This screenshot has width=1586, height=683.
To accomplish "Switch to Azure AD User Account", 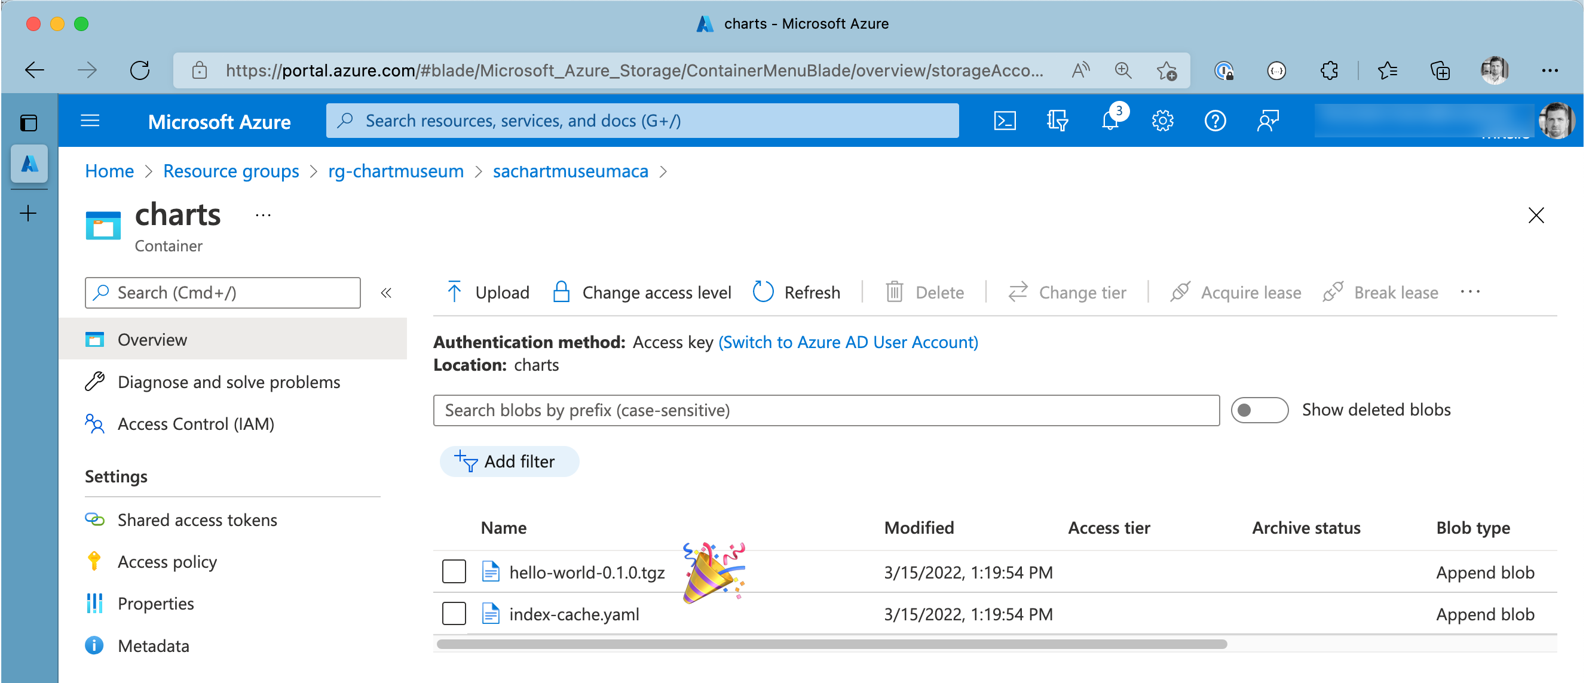I will click(849, 342).
